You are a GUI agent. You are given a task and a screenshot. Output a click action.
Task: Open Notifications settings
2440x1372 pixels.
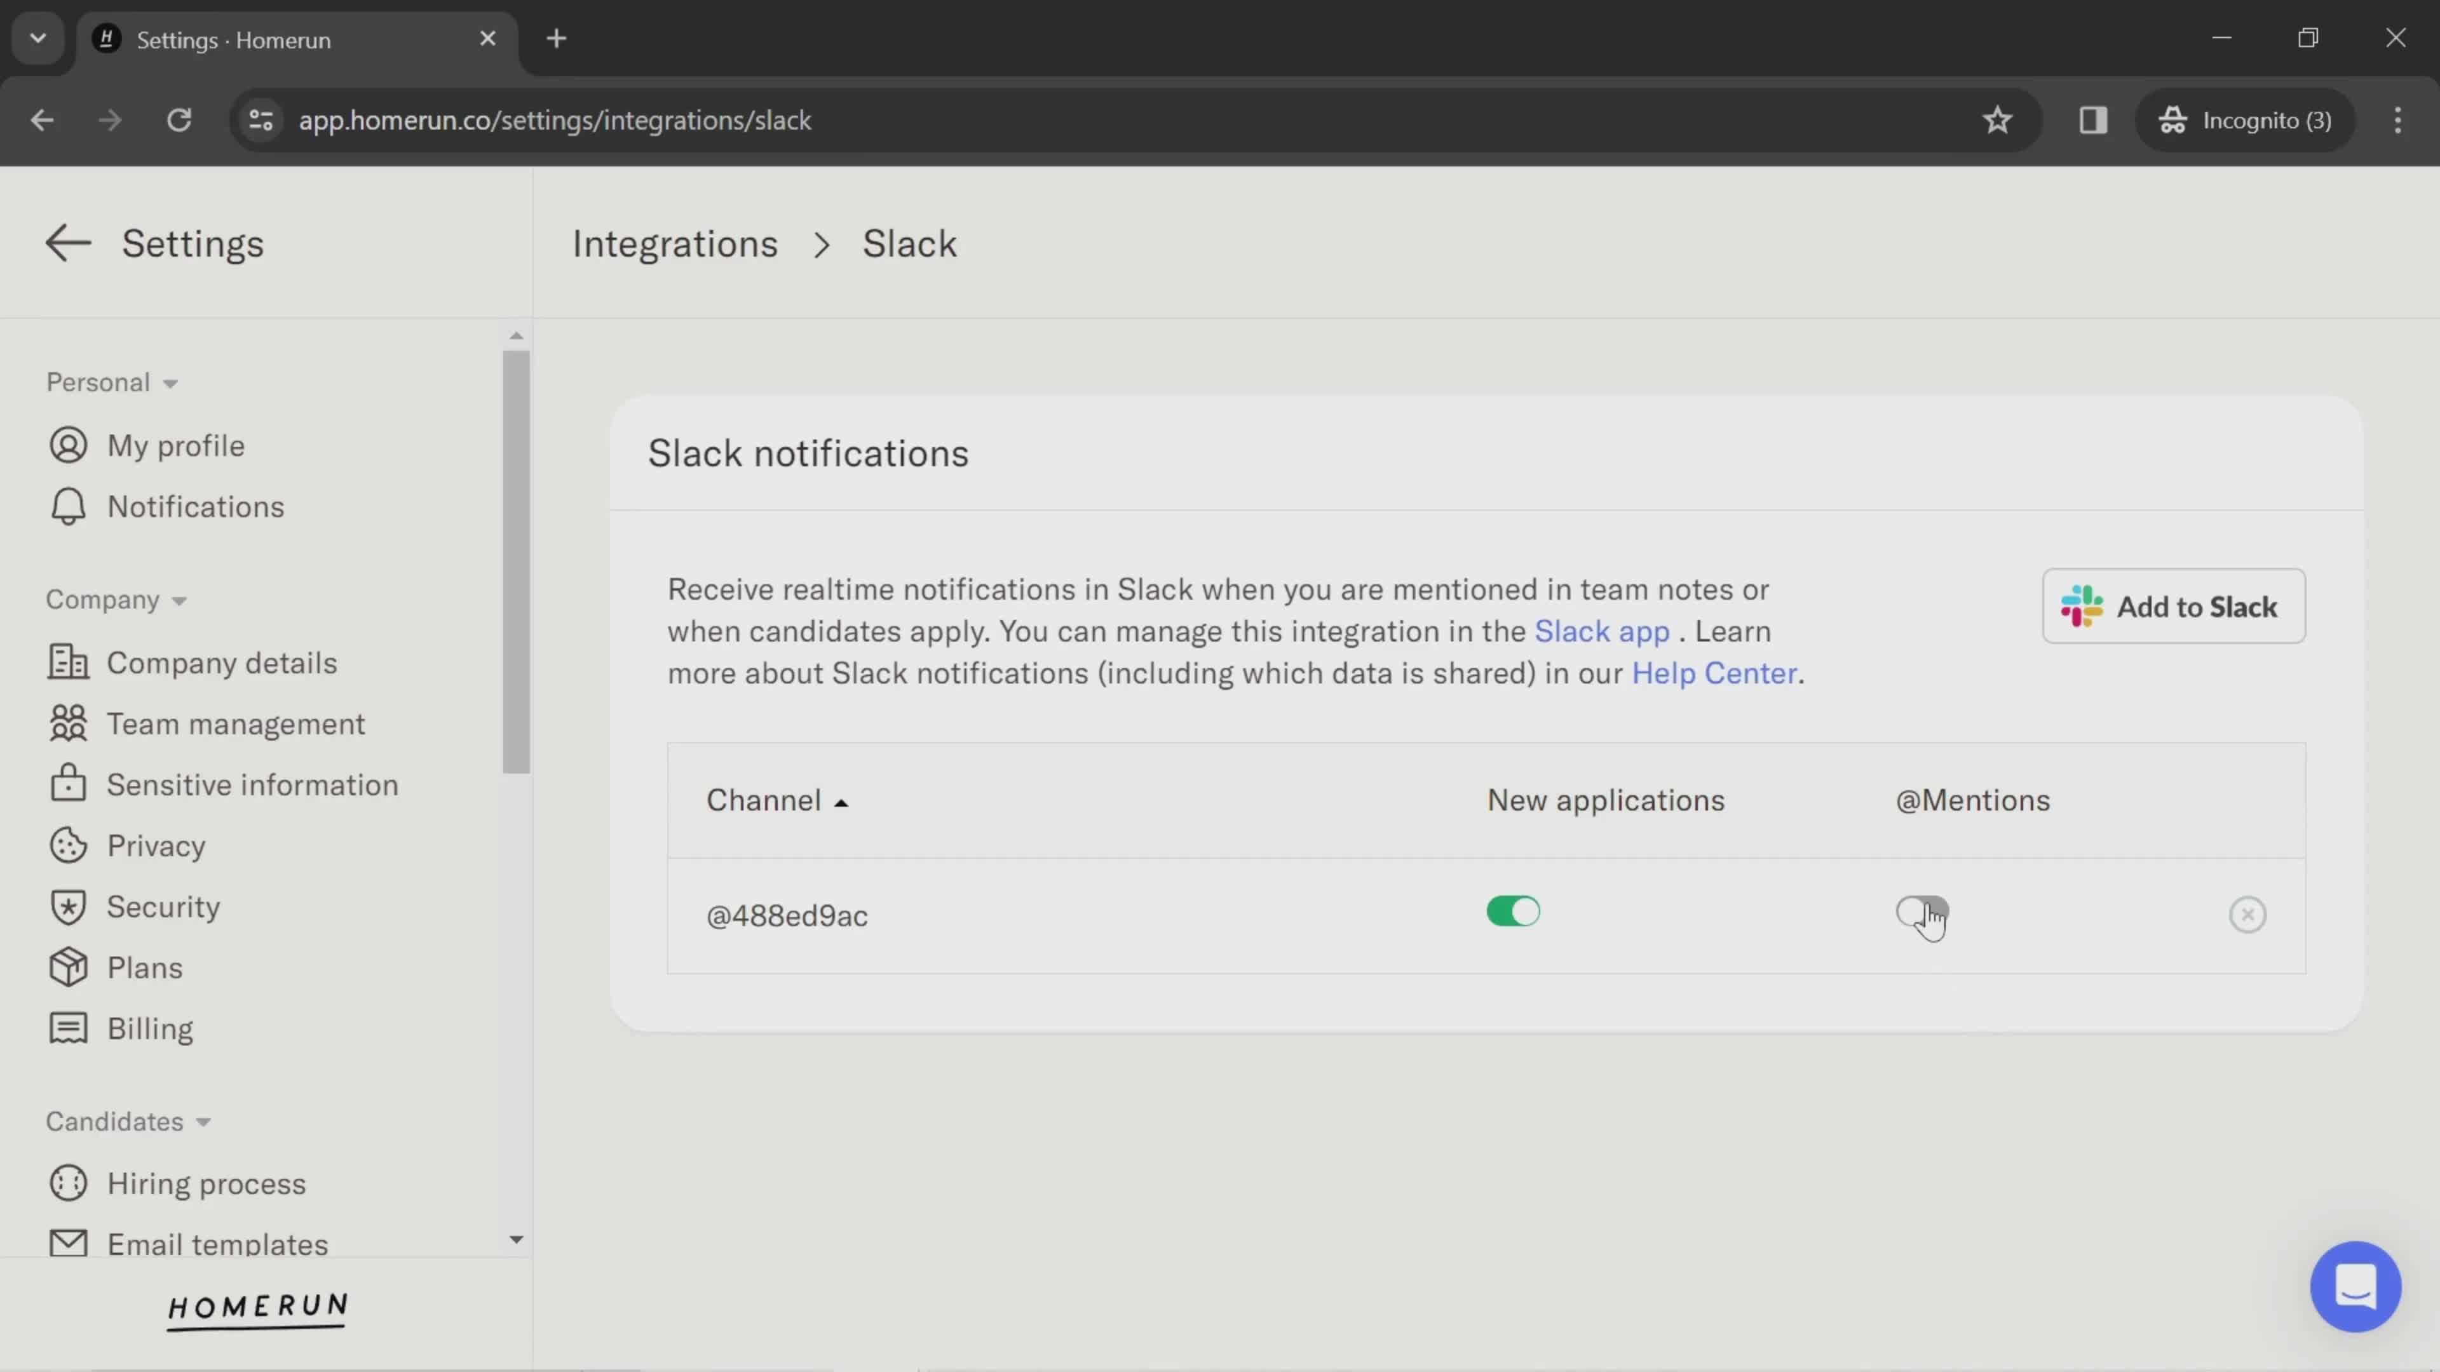point(195,507)
